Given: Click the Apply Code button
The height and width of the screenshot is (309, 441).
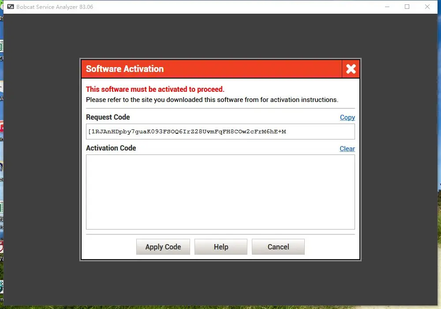Looking at the screenshot, I should [163, 247].
